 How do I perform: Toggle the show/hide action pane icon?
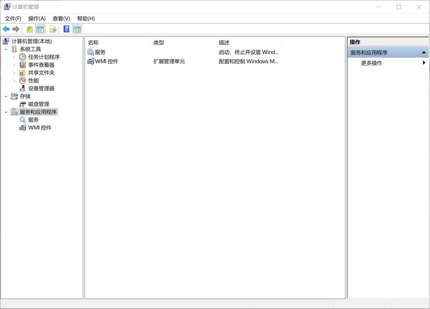coord(77,29)
